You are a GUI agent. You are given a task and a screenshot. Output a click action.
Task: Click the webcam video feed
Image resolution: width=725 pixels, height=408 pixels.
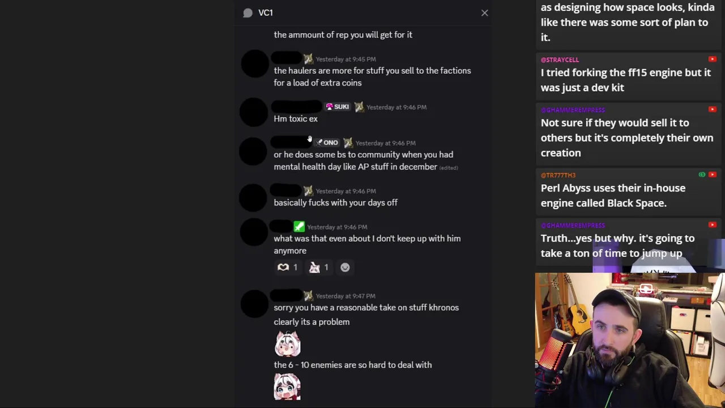click(630, 340)
